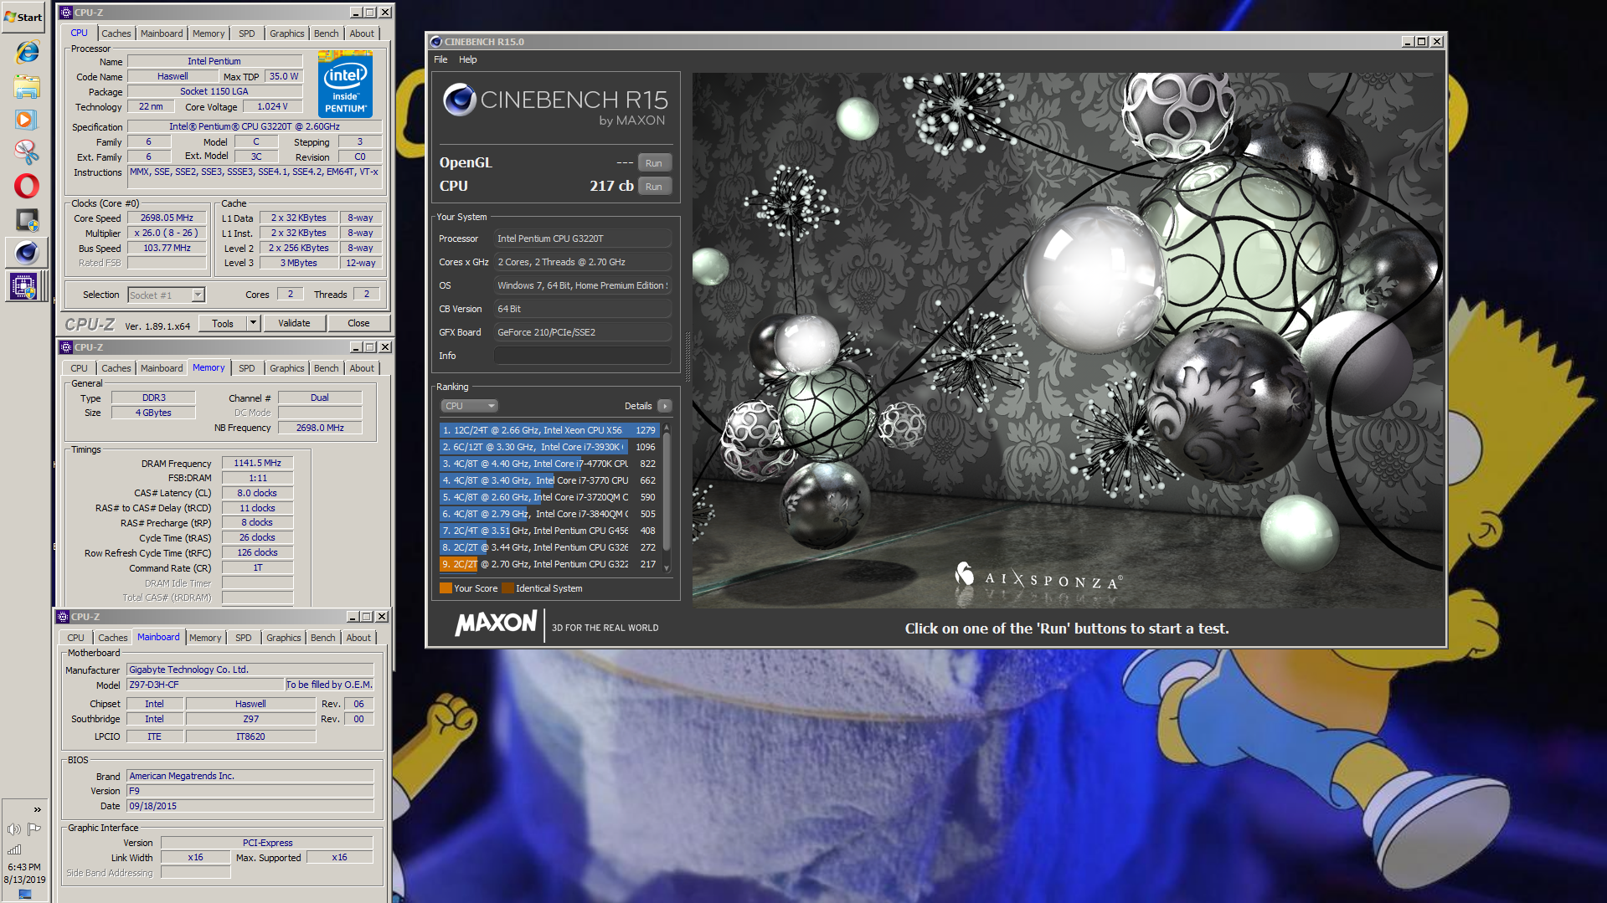Open the Windows Start menu

click(x=23, y=17)
